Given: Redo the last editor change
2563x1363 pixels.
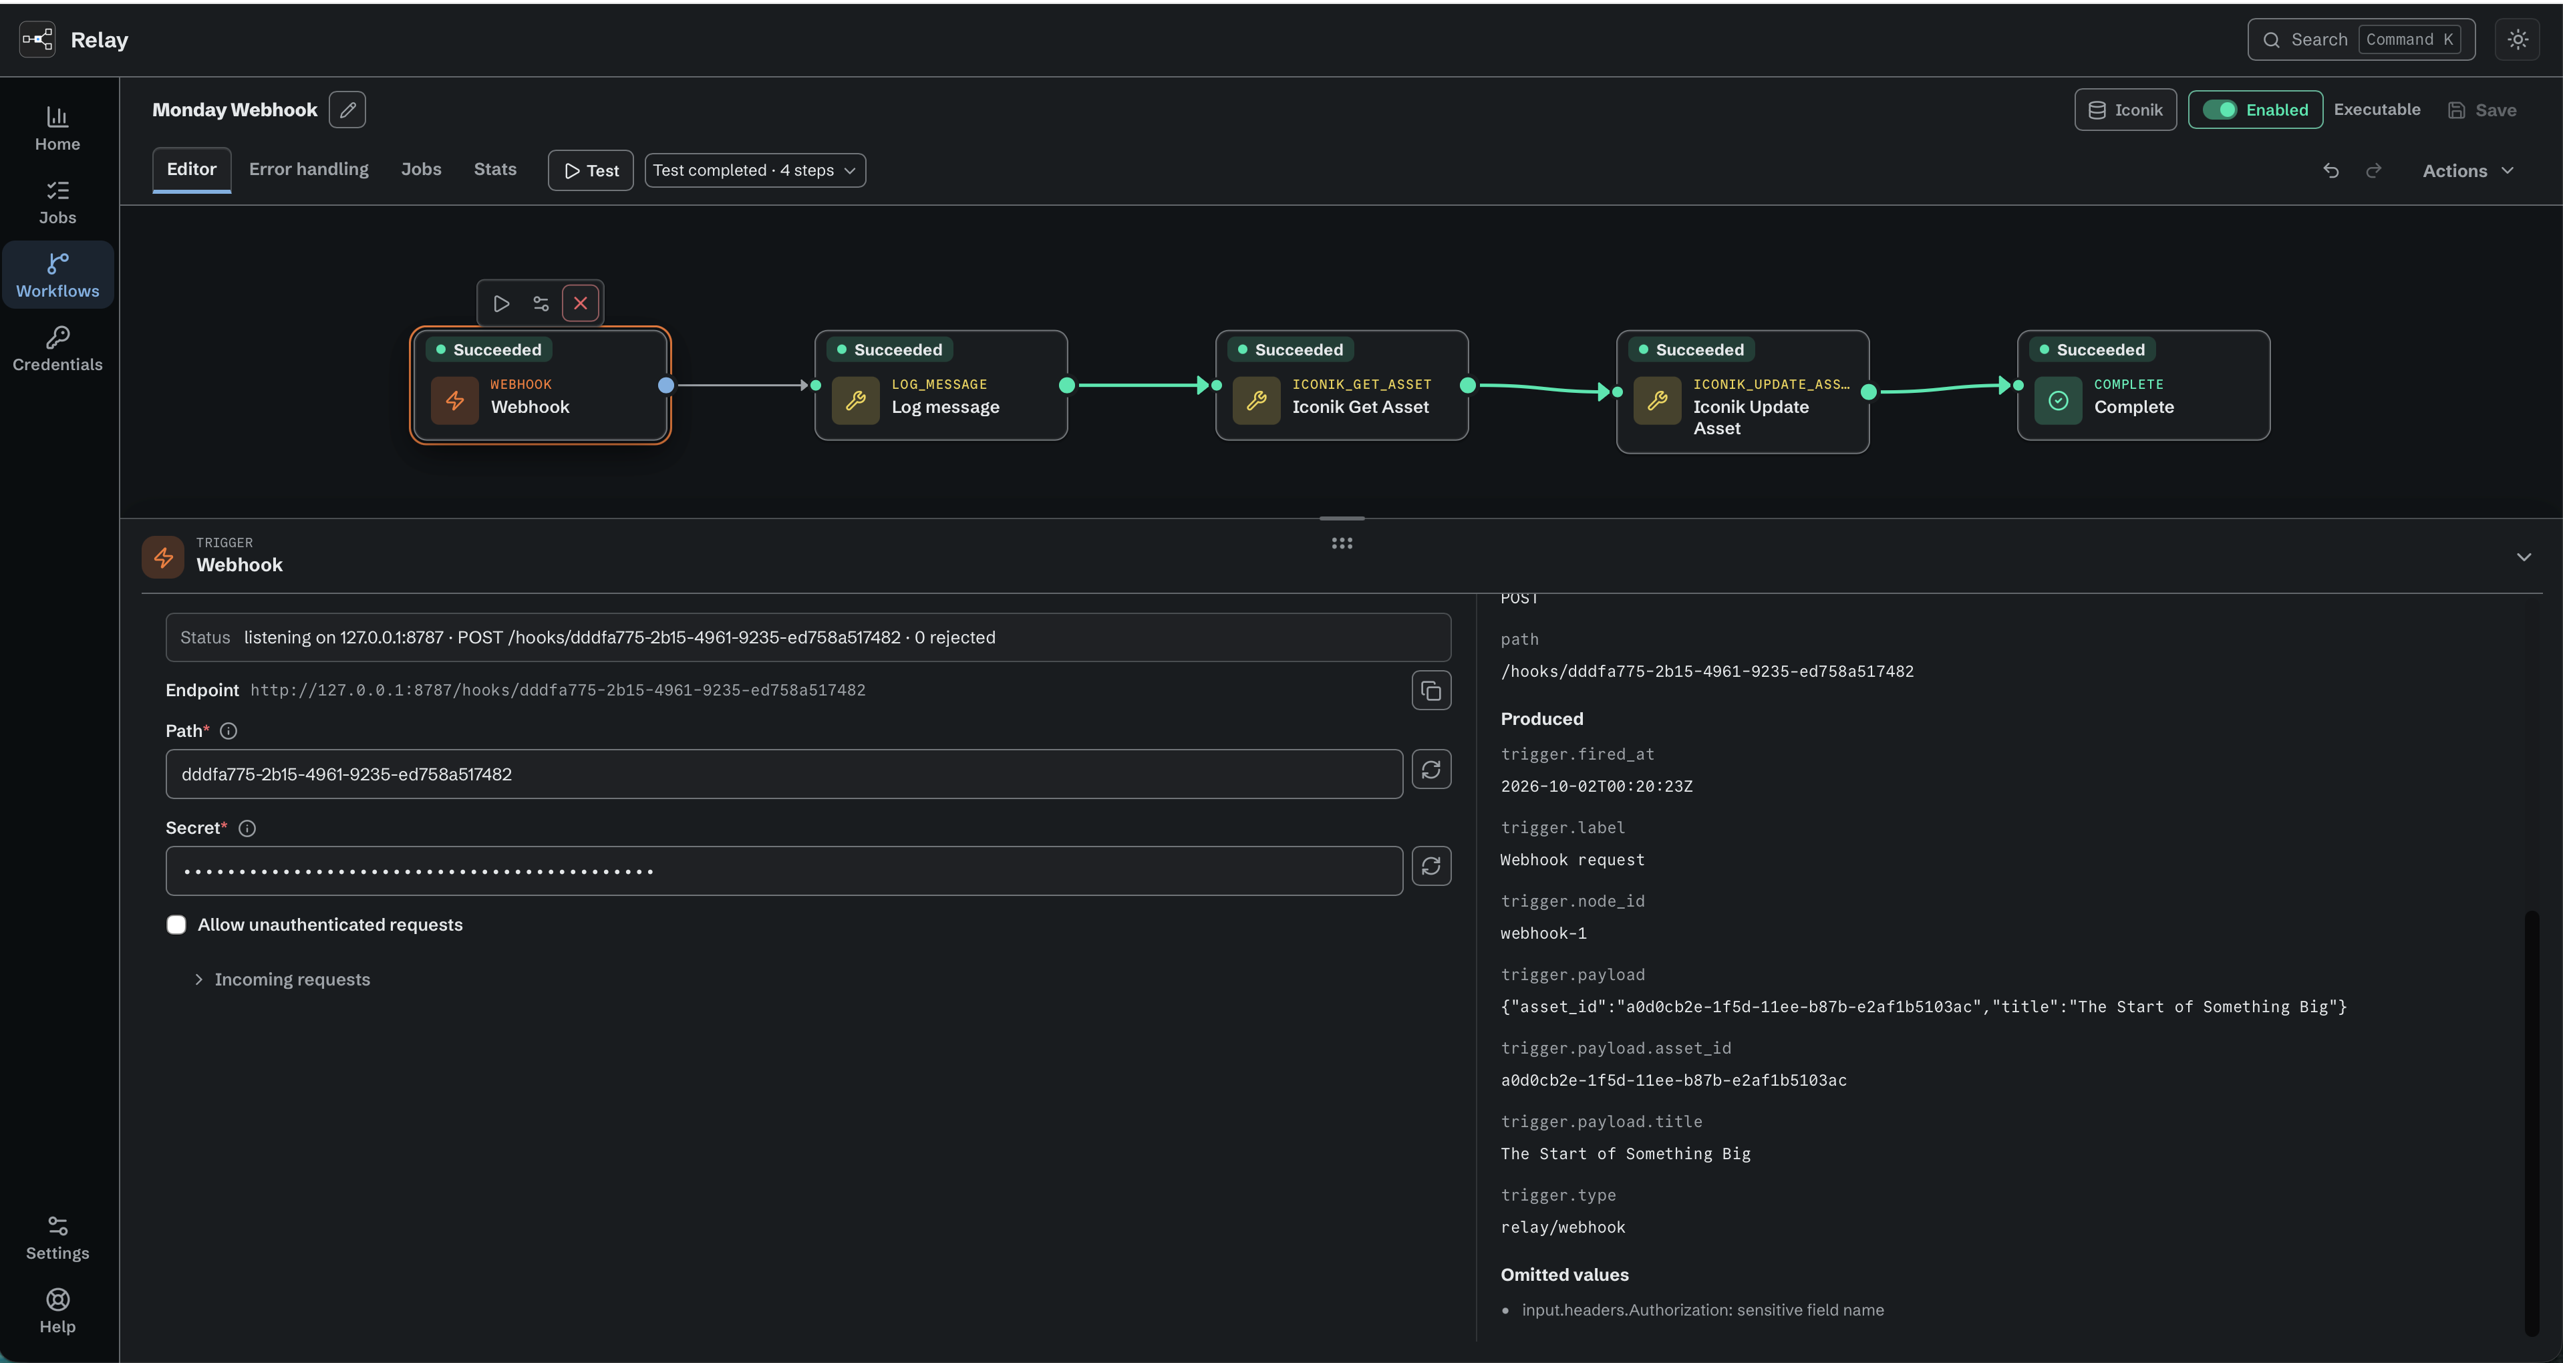Looking at the screenshot, I should click(x=2374, y=171).
